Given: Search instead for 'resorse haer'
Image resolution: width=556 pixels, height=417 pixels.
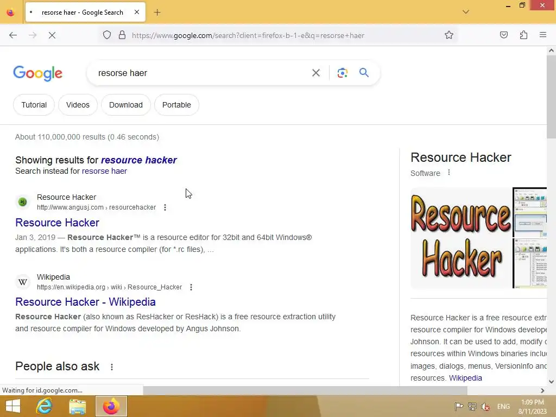Looking at the screenshot, I should [x=104, y=171].
